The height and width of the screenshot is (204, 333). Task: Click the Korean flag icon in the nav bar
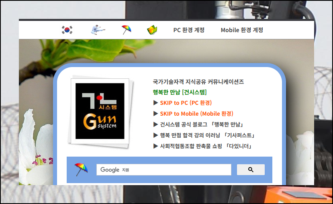click(67, 30)
